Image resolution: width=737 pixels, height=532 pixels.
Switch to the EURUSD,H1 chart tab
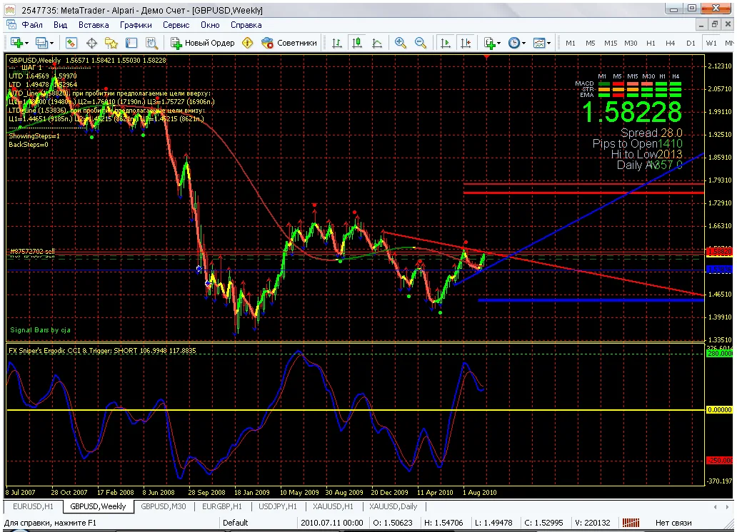coord(32,506)
